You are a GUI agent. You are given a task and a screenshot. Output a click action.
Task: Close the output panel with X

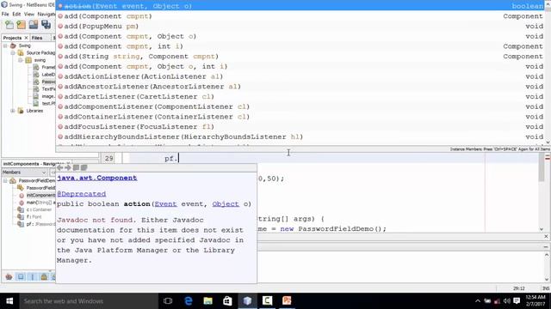546,237
